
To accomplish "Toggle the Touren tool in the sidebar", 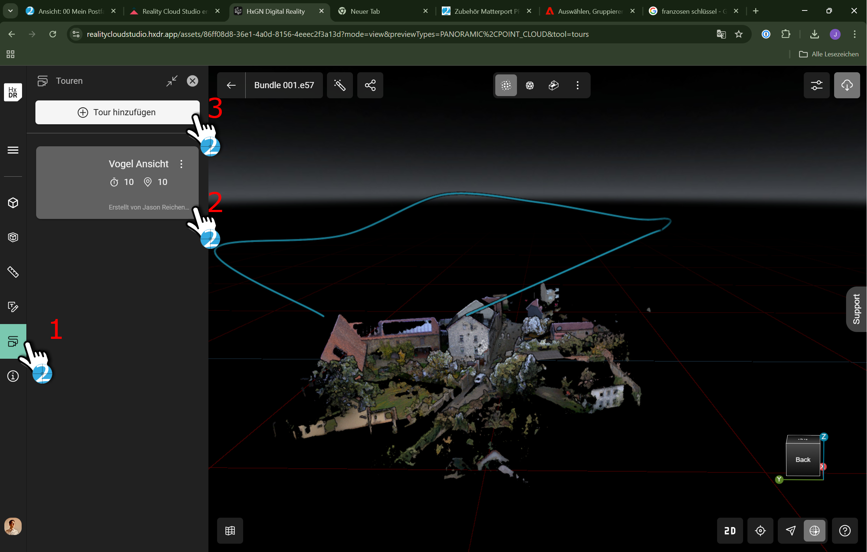I will click(13, 341).
